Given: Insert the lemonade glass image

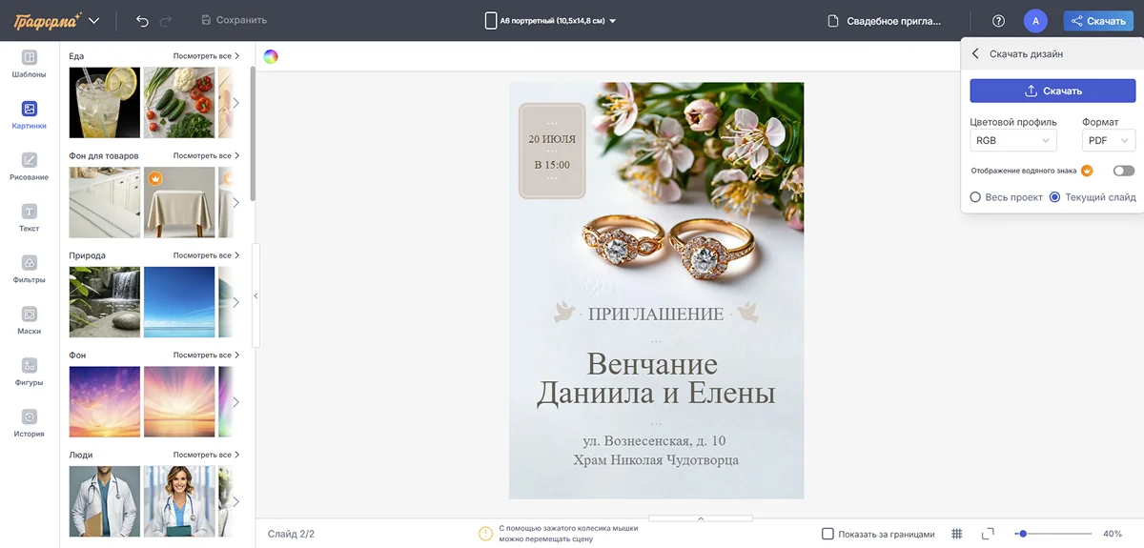Looking at the screenshot, I should 105,103.
